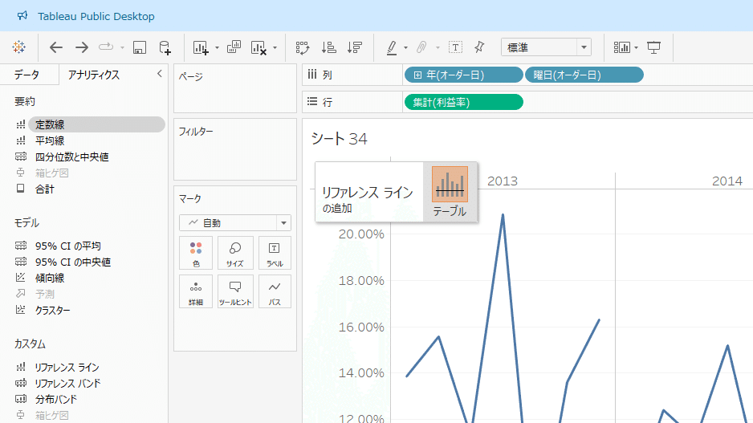Click the group members paperclip icon
Image resolution: width=753 pixels, height=423 pixels.
(x=421, y=47)
